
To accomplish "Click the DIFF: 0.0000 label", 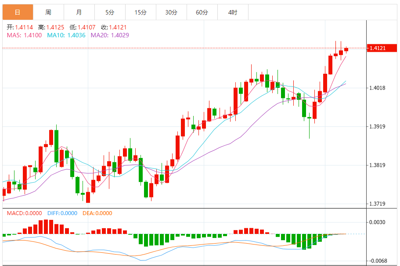I will [62, 213].
